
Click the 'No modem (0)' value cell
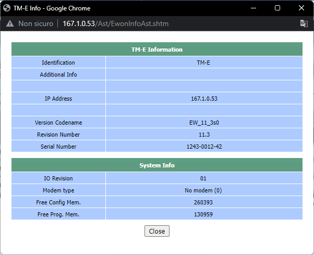coord(204,190)
